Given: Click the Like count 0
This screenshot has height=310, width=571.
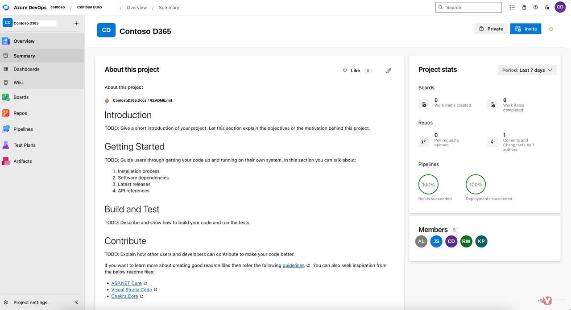Looking at the screenshot, I should click(x=368, y=70).
